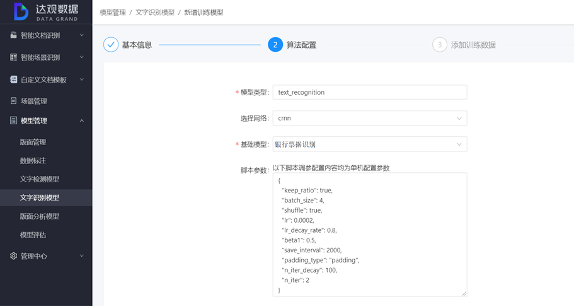574x306 pixels.
Task: Go to 模型评估 page
Action: click(33, 235)
